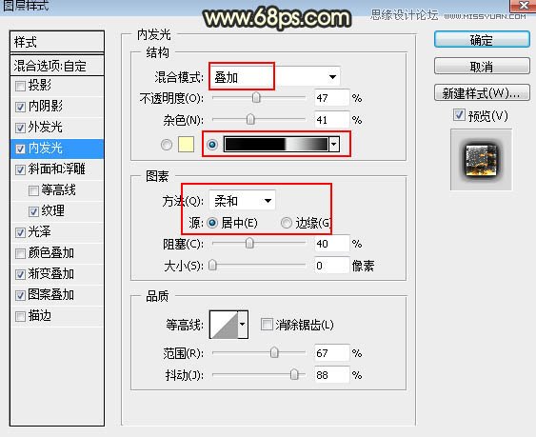Uncheck the 内阴影 style checkbox
The image size is (536, 437).
pos(20,107)
